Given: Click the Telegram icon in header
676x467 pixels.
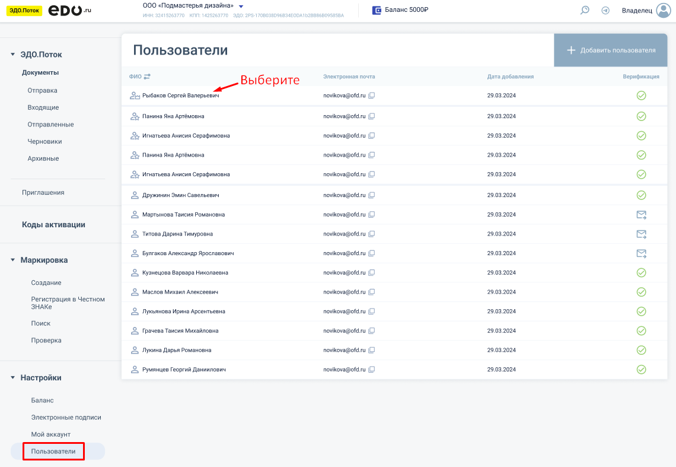Looking at the screenshot, I should [x=605, y=10].
